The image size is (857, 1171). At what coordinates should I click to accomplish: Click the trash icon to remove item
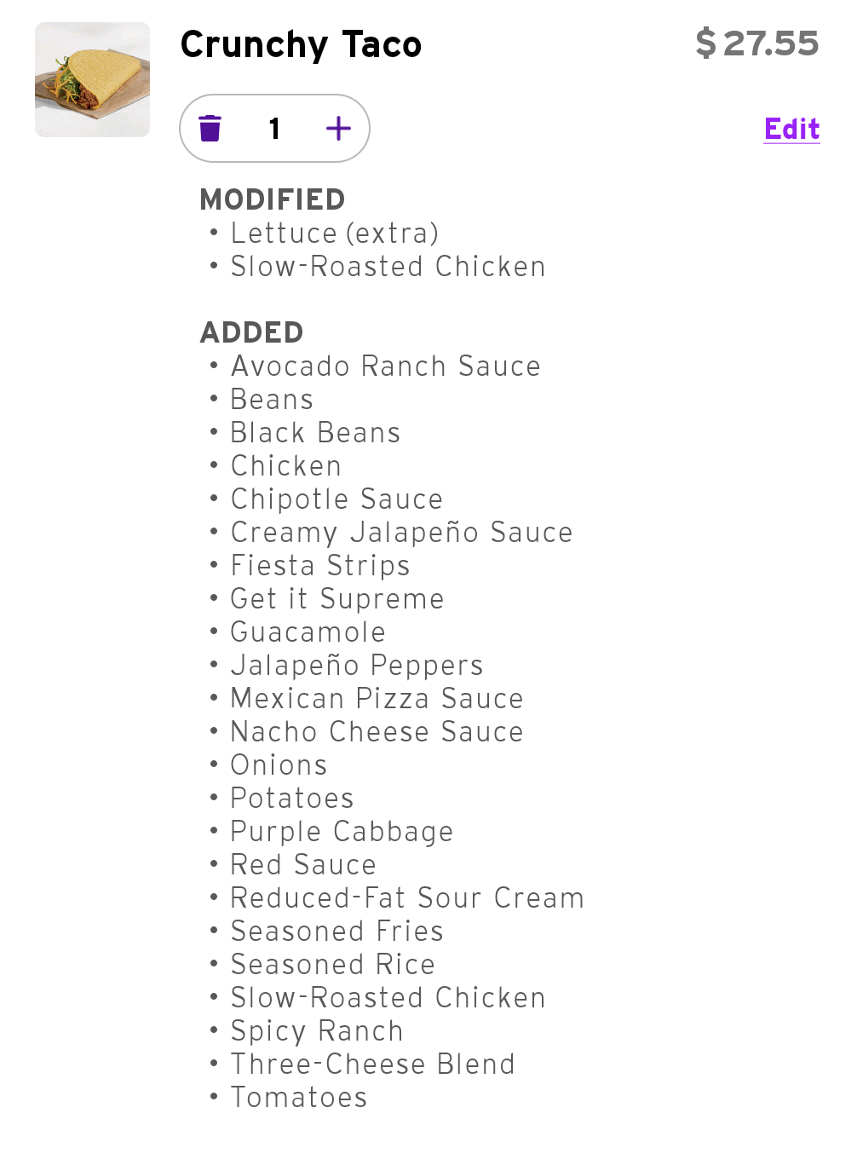pos(210,129)
